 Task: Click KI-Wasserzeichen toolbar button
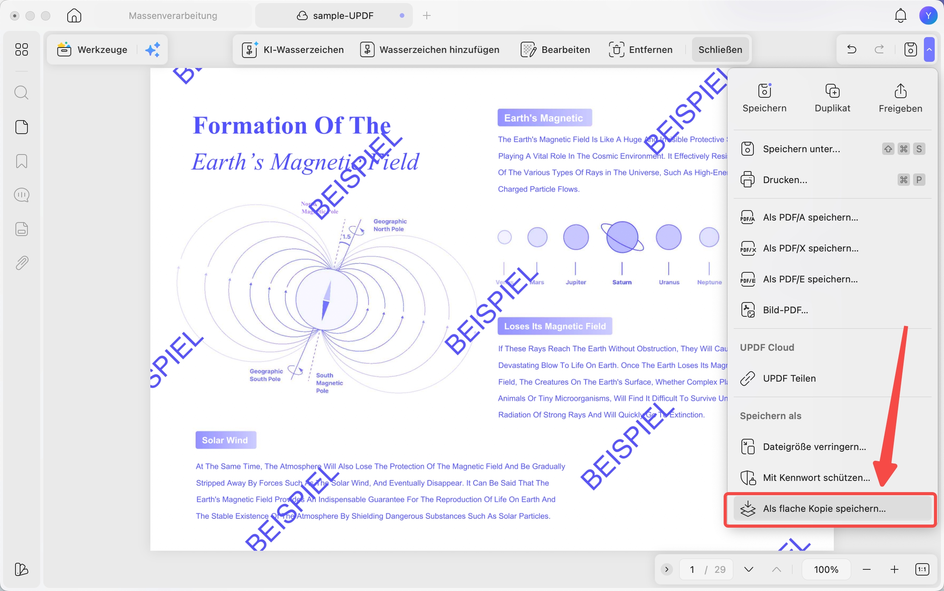293,50
